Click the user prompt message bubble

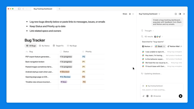167,22
